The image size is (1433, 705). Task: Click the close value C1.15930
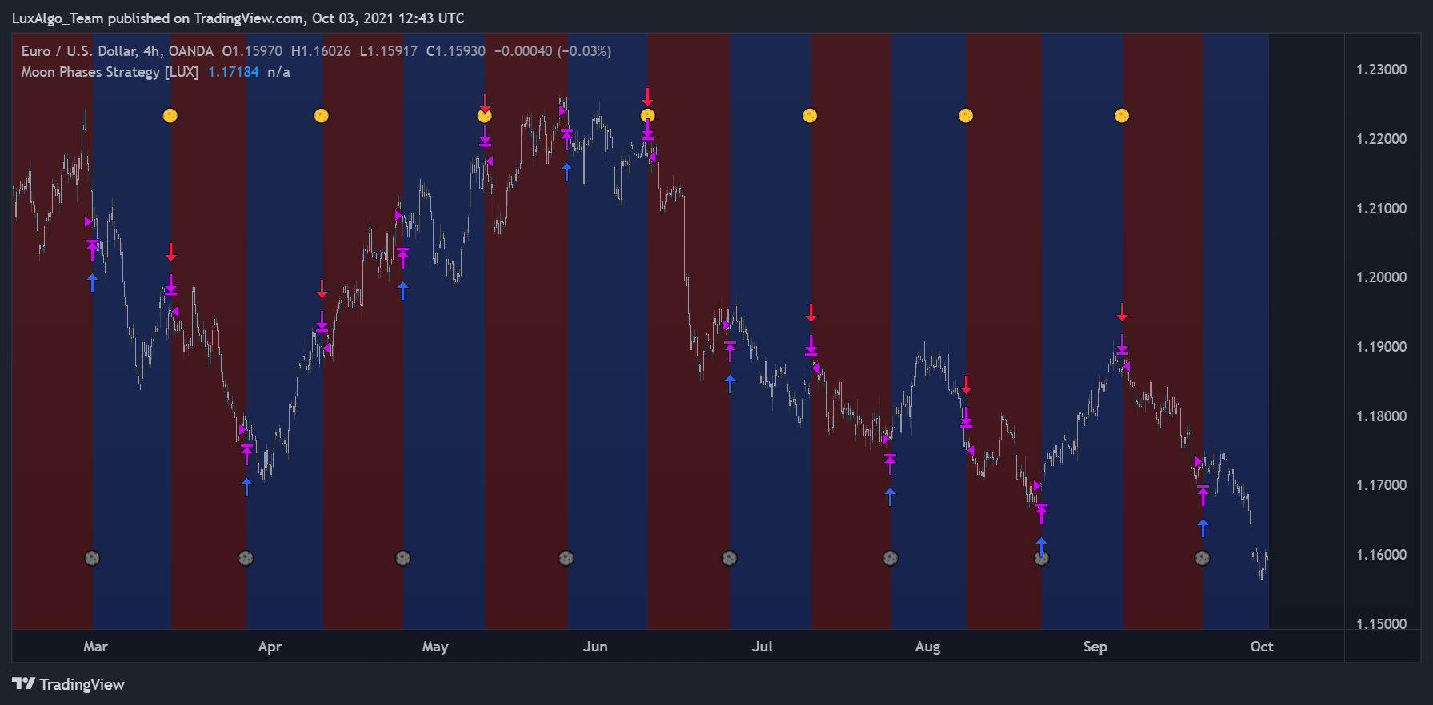[x=456, y=51]
